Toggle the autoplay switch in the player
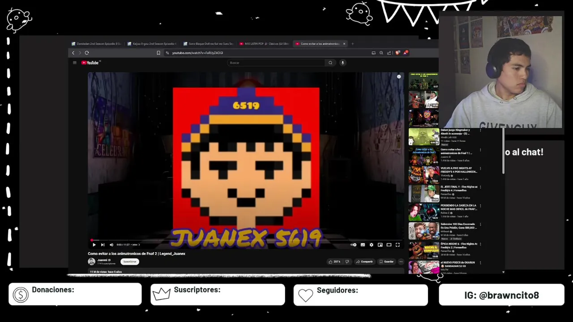 (354, 245)
